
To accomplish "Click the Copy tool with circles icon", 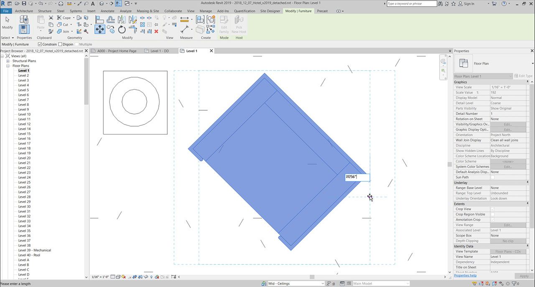I will point(111,29).
